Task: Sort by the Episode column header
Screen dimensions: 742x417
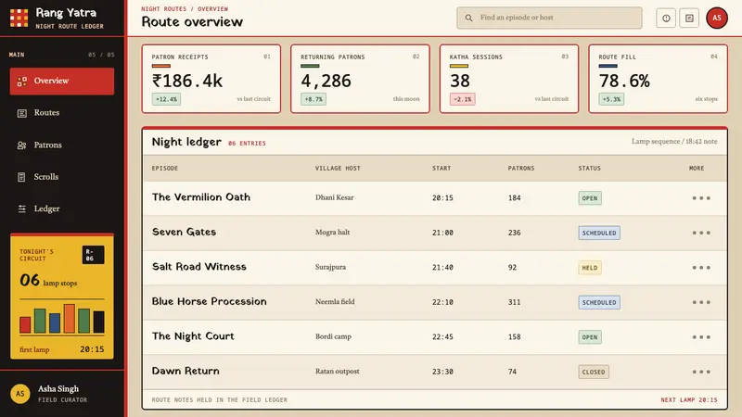Action: click(x=165, y=169)
